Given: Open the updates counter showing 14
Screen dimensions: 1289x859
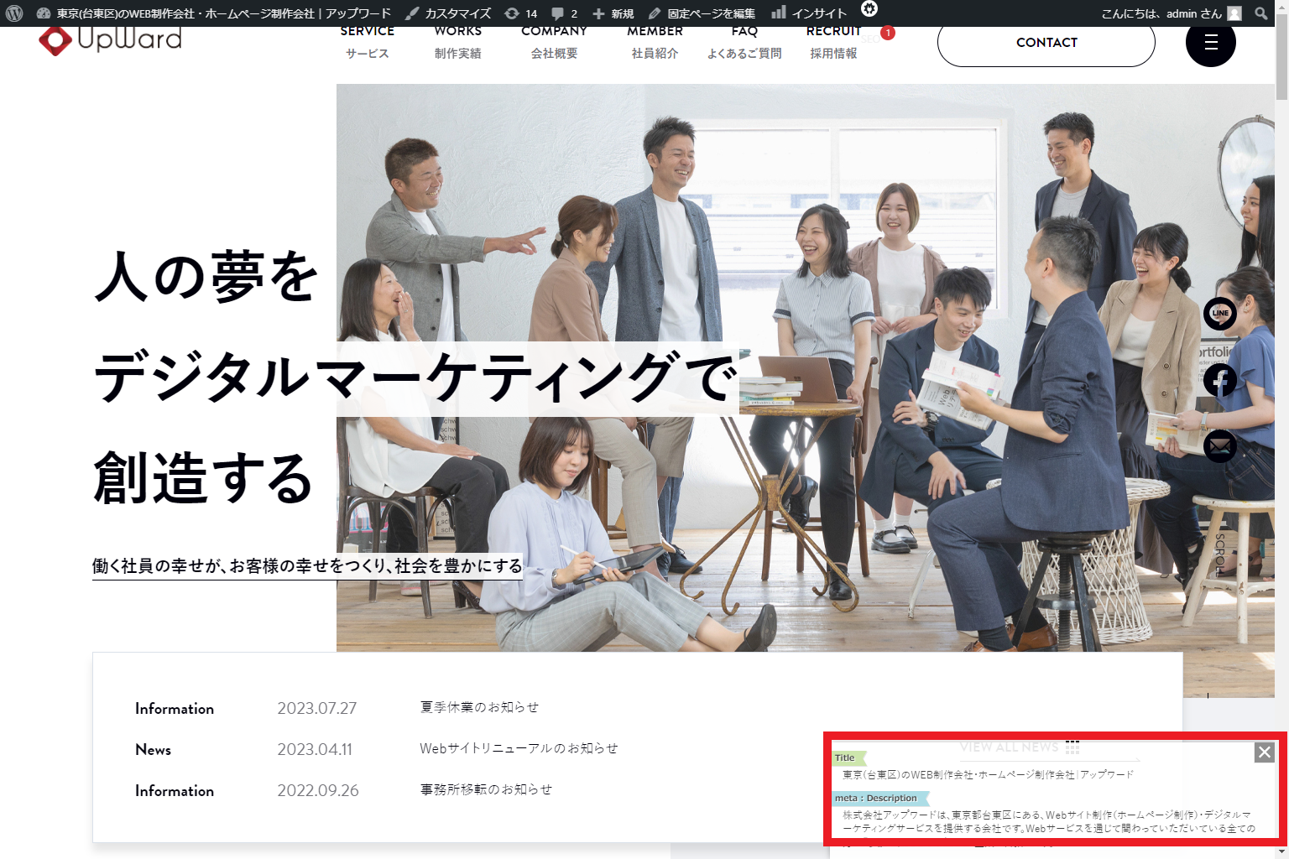Looking at the screenshot, I should point(520,13).
